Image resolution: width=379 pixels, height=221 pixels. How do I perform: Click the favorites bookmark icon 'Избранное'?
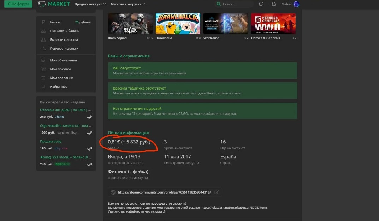point(43,87)
